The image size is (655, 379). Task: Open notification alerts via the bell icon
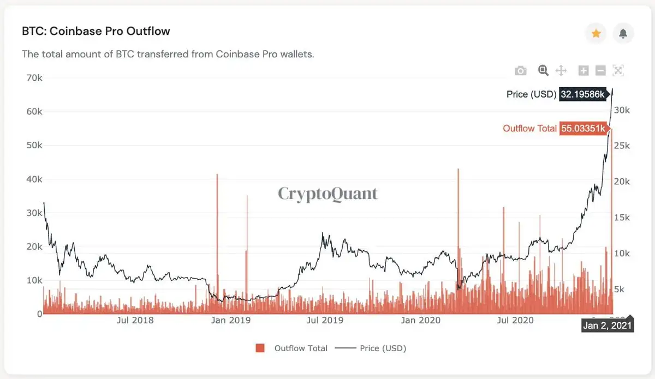(x=624, y=34)
